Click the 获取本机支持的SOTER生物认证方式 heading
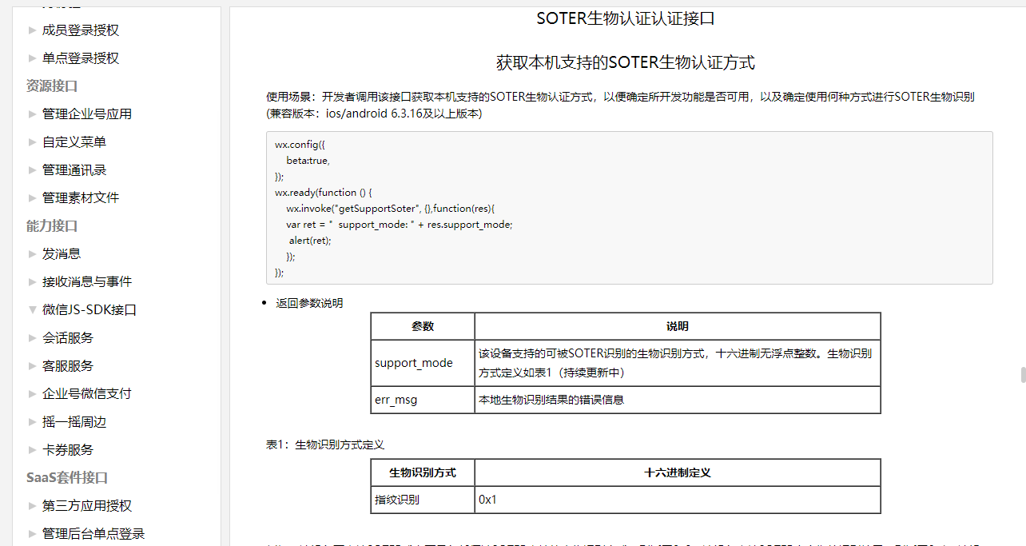The height and width of the screenshot is (546, 1026). point(626,62)
